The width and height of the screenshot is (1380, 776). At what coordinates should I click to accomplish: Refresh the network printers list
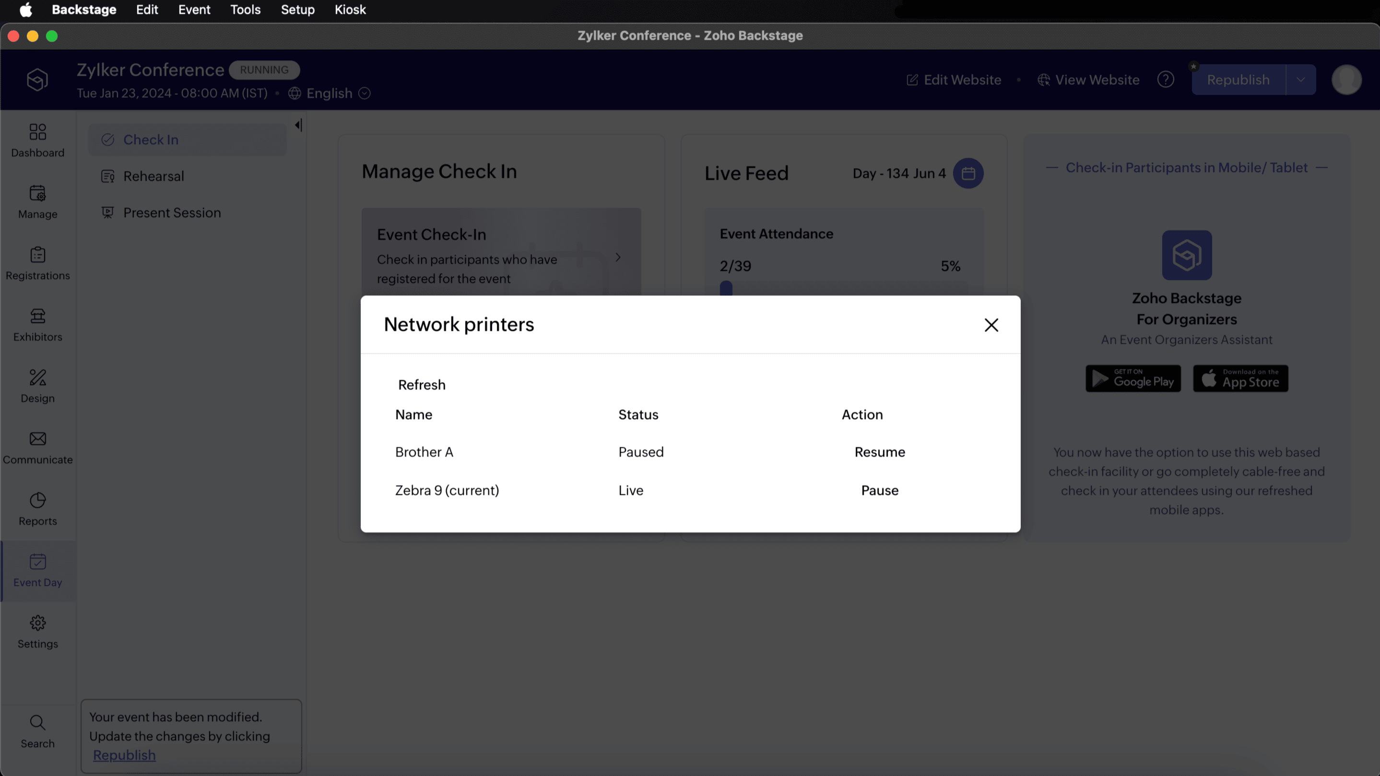(422, 385)
